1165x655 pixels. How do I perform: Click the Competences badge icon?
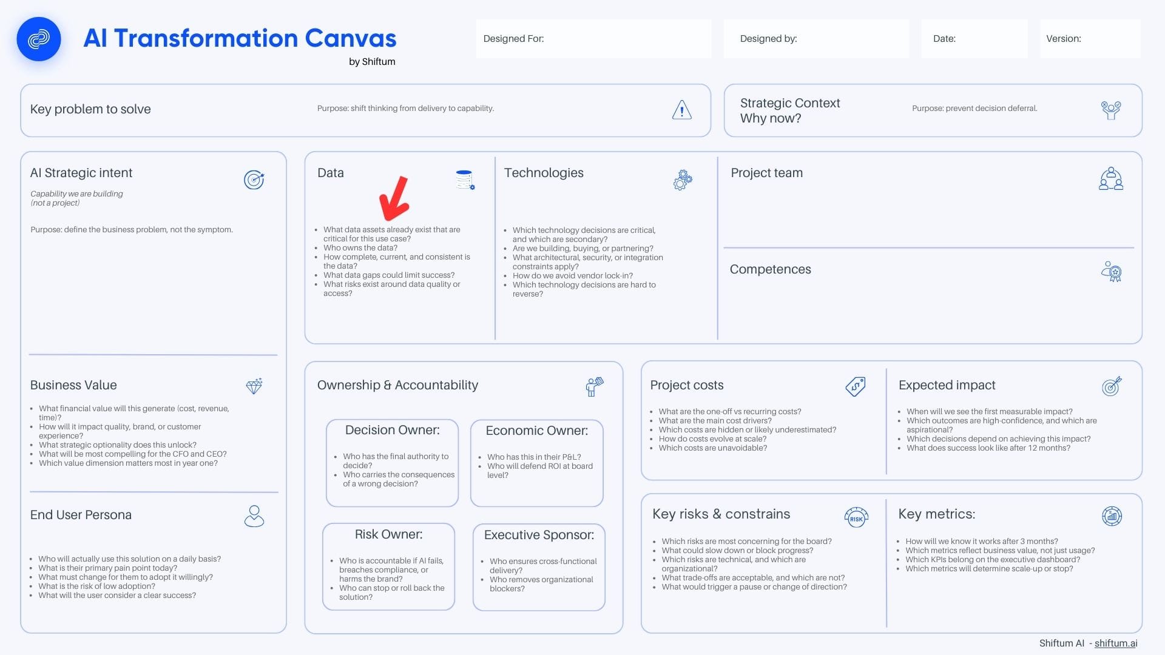1112,272
